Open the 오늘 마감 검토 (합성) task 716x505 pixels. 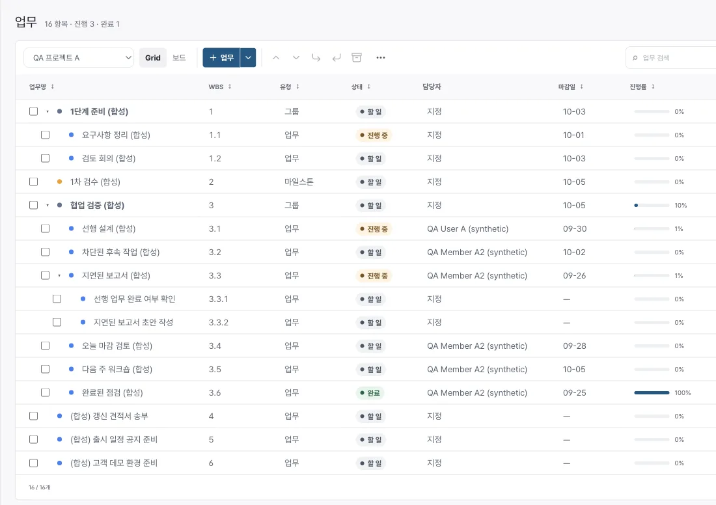(117, 346)
